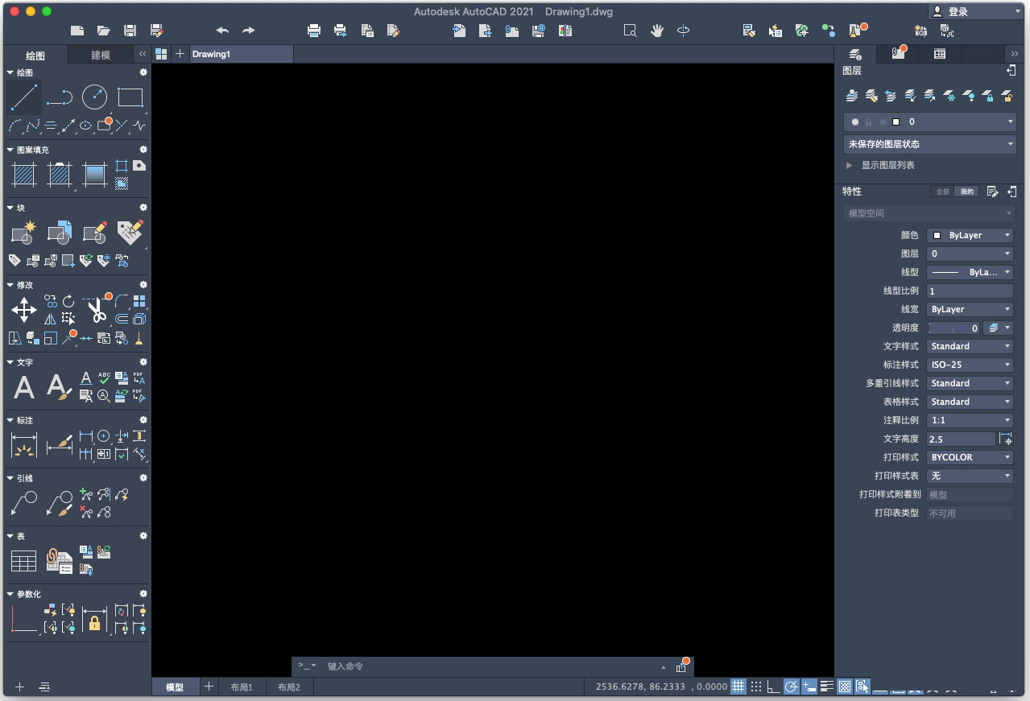Select the multiline text large A tool
1030x701 pixels.
point(24,387)
